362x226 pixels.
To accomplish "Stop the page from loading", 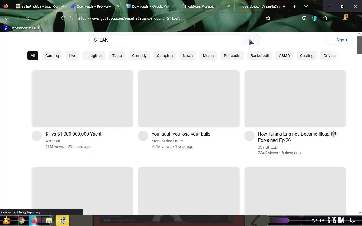I will [27, 18].
